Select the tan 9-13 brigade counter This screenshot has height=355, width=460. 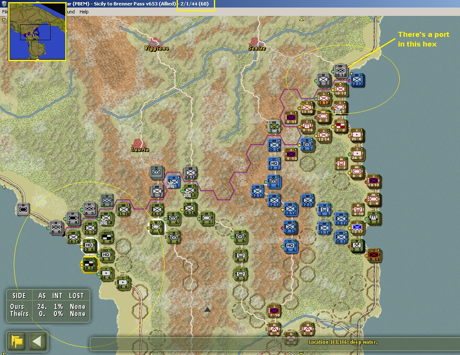[x=291, y=154]
